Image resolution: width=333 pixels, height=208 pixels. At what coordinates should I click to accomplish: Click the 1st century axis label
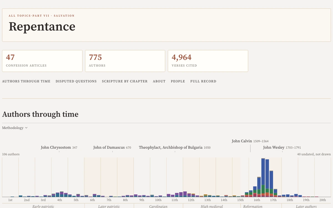[10, 200]
